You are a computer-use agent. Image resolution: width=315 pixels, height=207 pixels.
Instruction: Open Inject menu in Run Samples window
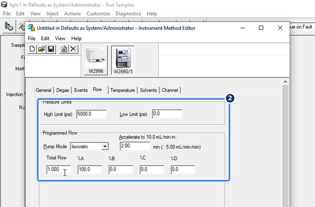coord(52,14)
